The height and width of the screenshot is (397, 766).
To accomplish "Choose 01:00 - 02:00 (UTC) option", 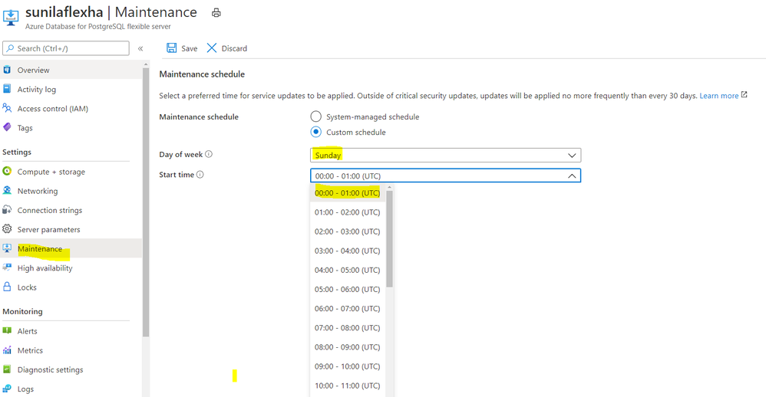I will pyautogui.click(x=348, y=212).
